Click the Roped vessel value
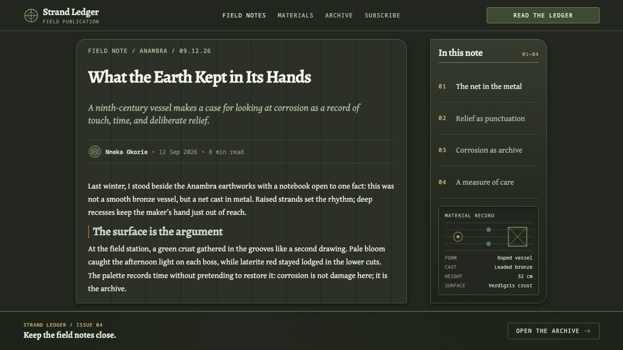 point(515,258)
